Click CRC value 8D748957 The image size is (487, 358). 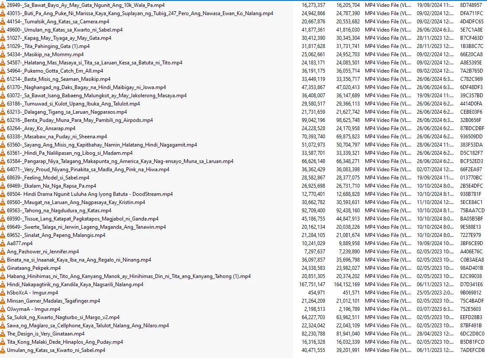[x=471, y=5]
